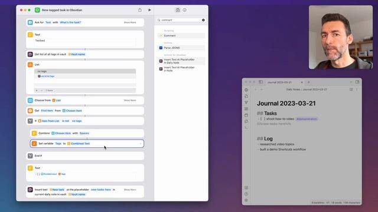Image resolution: width=378 pixels, height=212 pixels.
Task: Click the Get Item from List icon
Action: (x=30, y=111)
